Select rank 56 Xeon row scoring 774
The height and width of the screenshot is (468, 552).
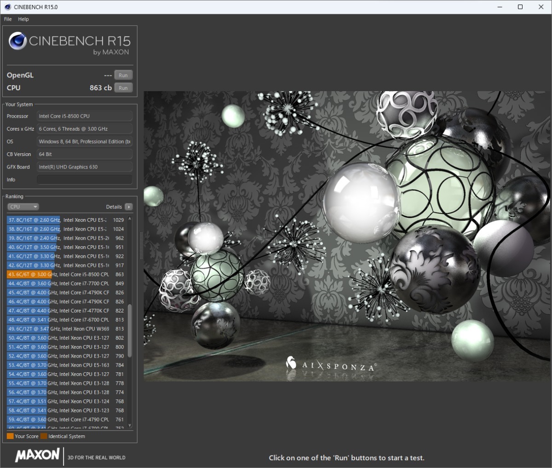(66, 393)
